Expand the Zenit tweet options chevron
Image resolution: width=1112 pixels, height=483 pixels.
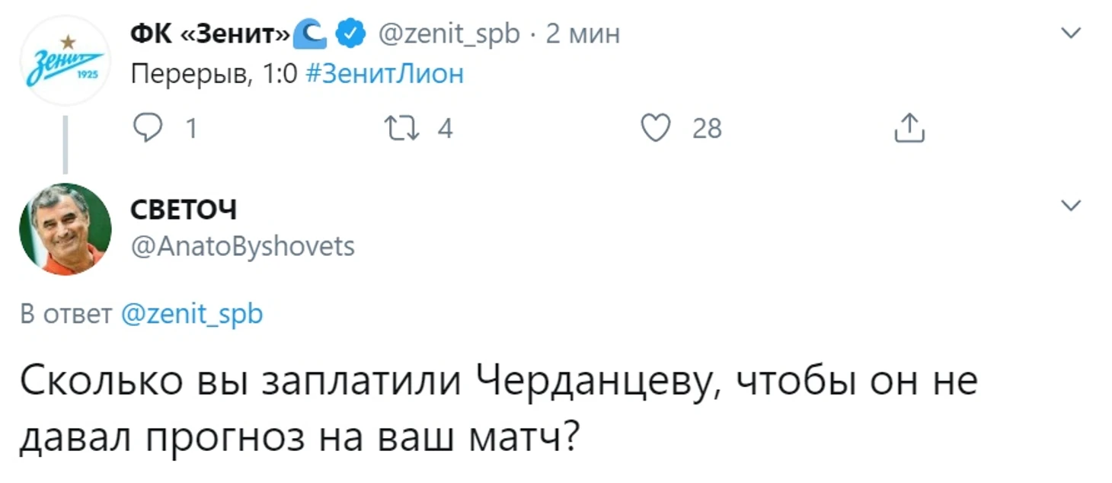click(1071, 33)
